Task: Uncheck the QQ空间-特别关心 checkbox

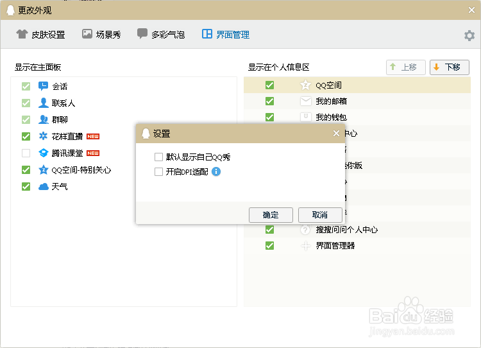Action: [26, 170]
